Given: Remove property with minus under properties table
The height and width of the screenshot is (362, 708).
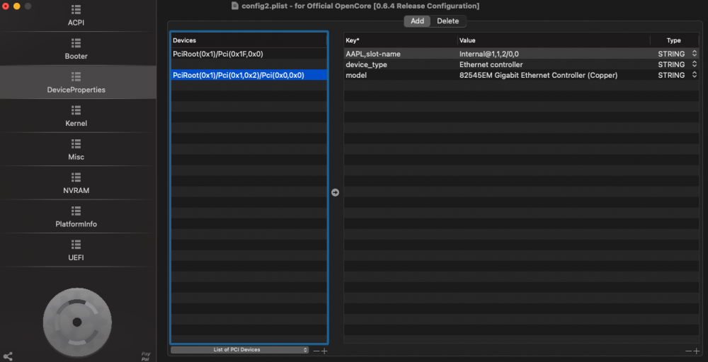Looking at the screenshot, I should [688, 351].
